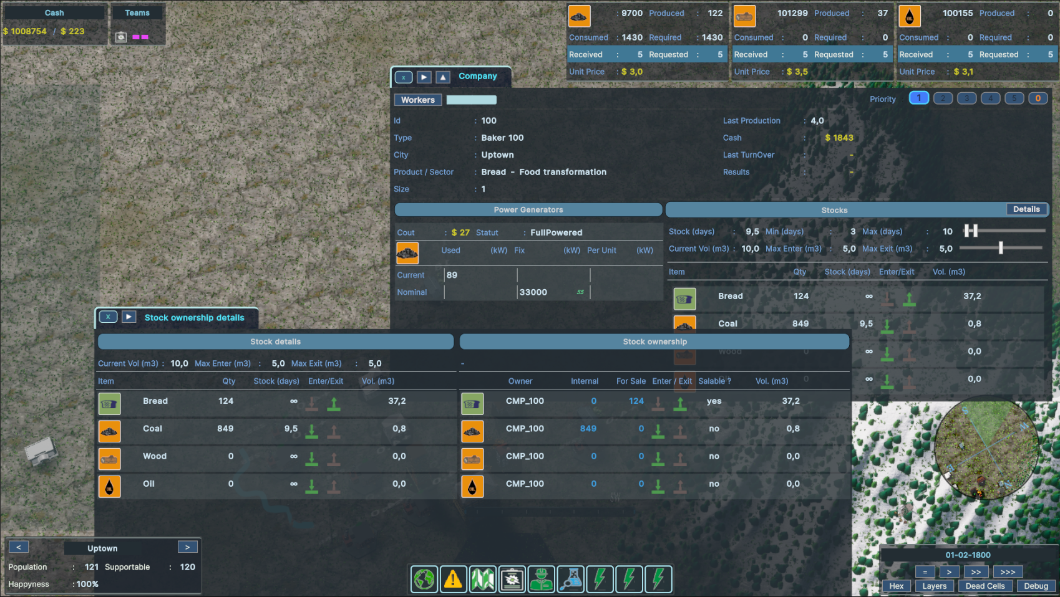Screen dimensions: 1060x597
Task: Set game speed to >> fast
Action: pos(976,571)
